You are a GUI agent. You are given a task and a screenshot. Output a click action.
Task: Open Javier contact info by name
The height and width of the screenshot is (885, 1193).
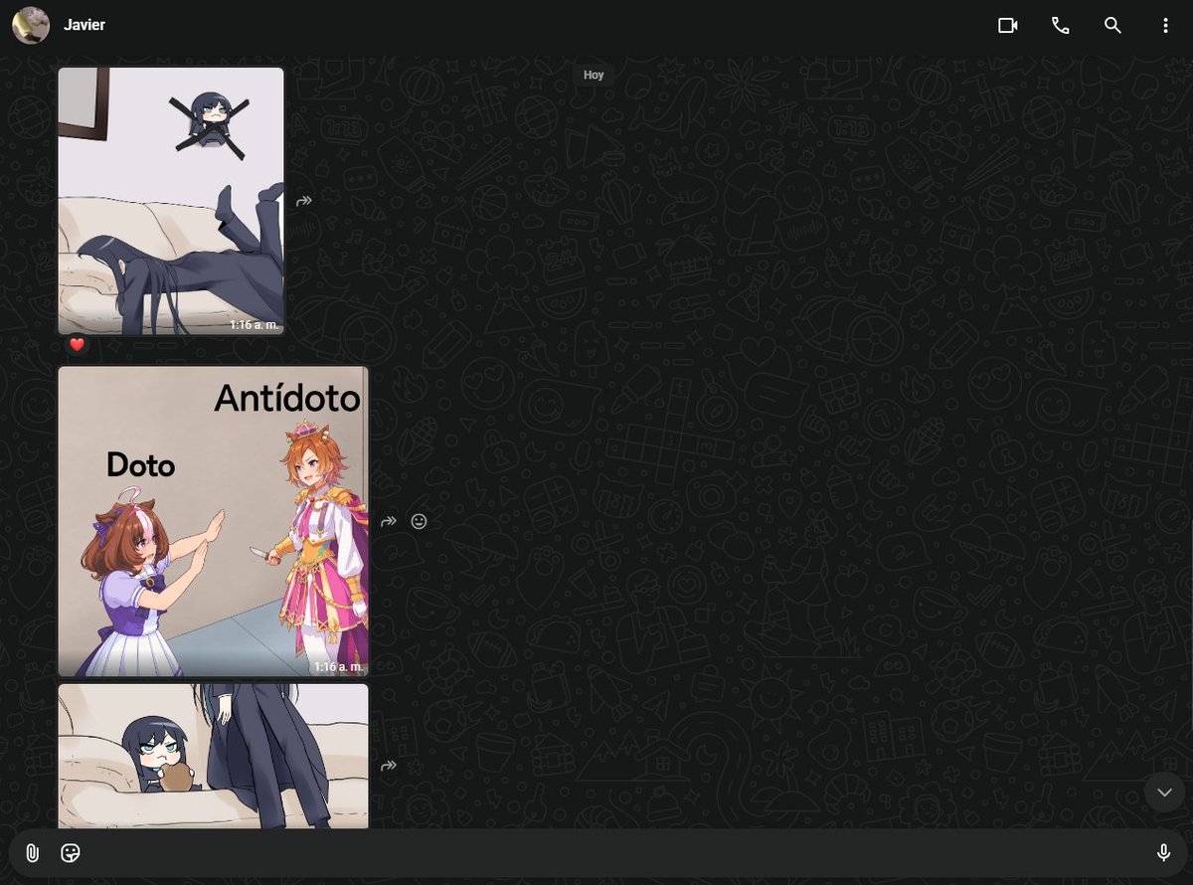[85, 25]
